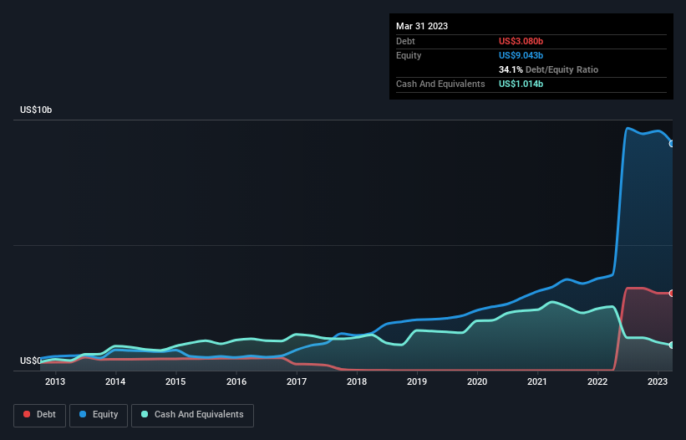Viewport: 686px width, 440px height.
Task: Click the US$3.080b debt value
Action: click(521, 41)
